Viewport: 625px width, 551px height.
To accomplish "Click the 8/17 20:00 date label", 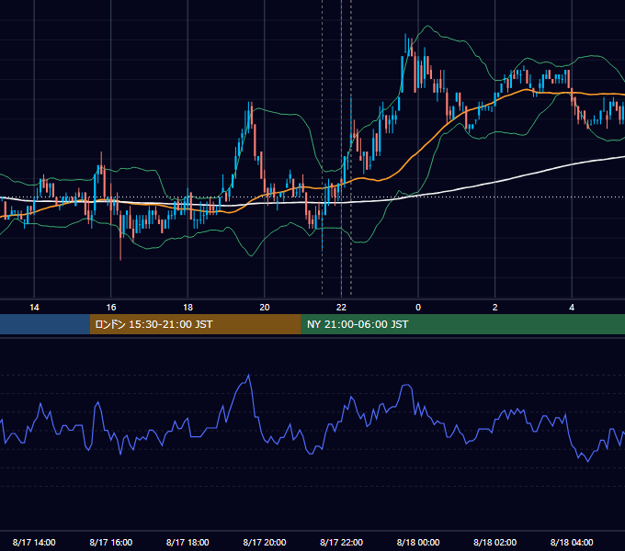I will [265, 542].
